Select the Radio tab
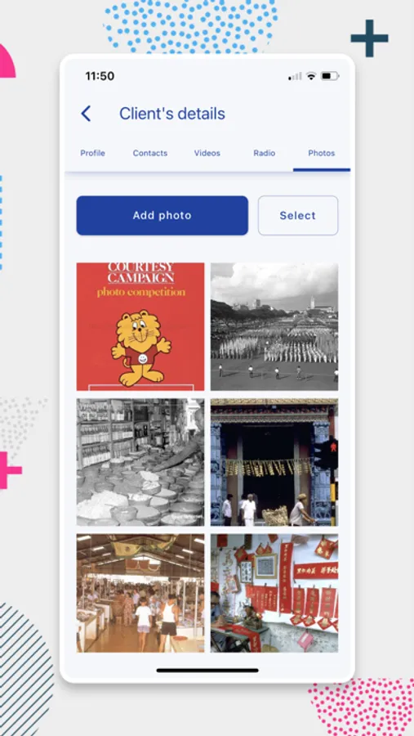Screen dimensions: 414x736 (x=265, y=153)
